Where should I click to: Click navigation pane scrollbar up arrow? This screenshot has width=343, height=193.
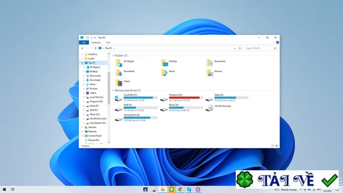pyautogui.click(x=109, y=54)
